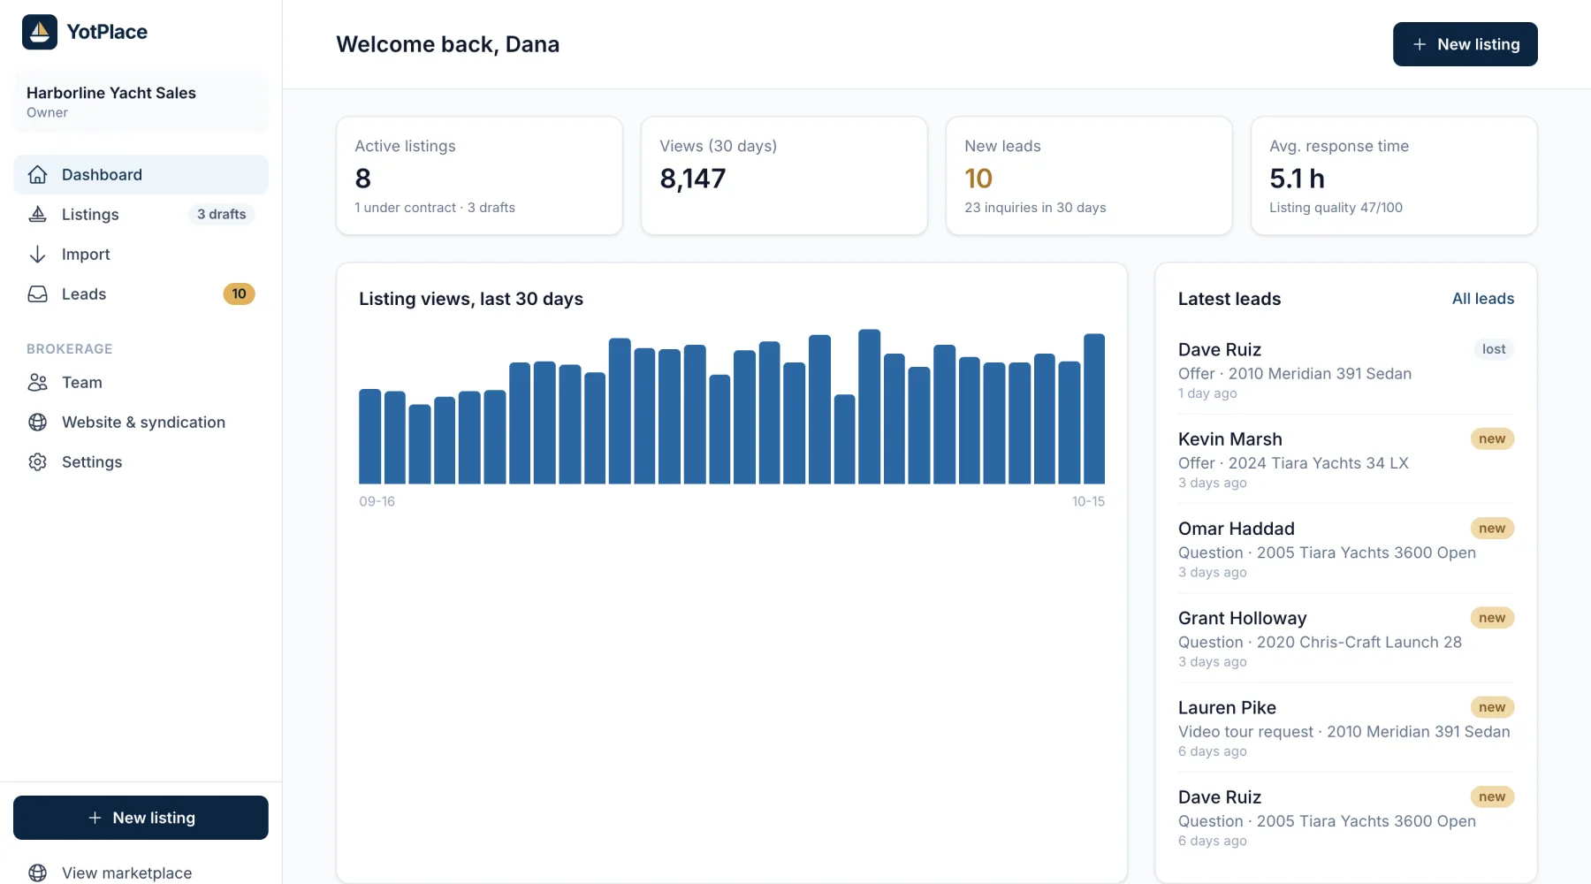Image resolution: width=1591 pixels, height=884 pixels.
Task: Click the first bar in the views chart
Action: click(x=369, y=437)
